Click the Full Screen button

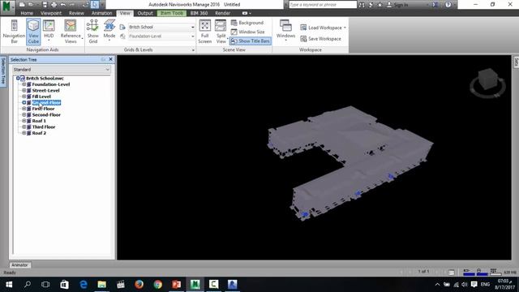coord(205,32)
